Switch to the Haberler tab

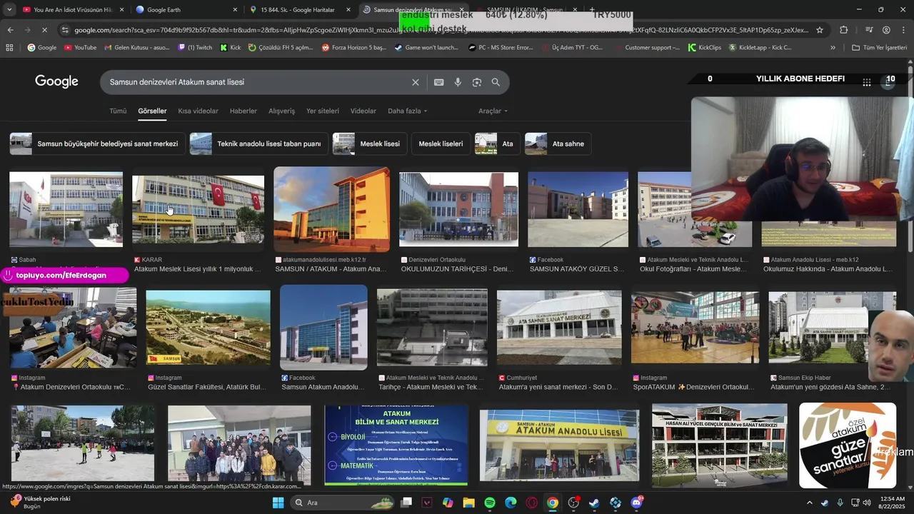click(243, 111)
